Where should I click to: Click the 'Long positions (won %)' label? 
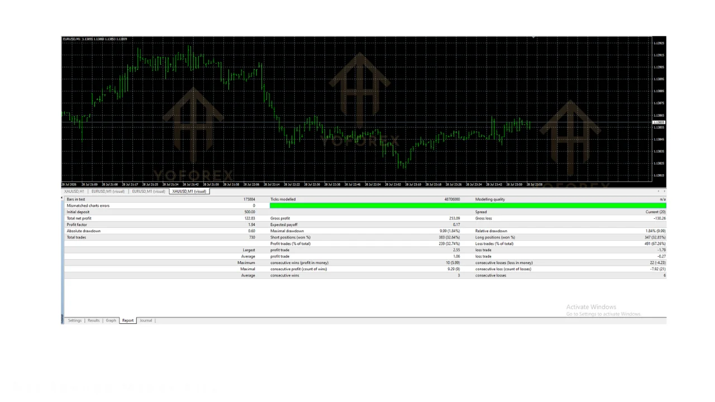[495, 237]
